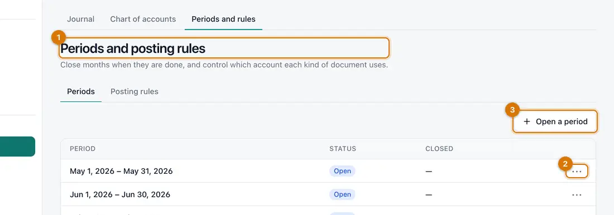Switch to Chart of accounts tab
Screen dimensions: 614x215
point(143,19)
